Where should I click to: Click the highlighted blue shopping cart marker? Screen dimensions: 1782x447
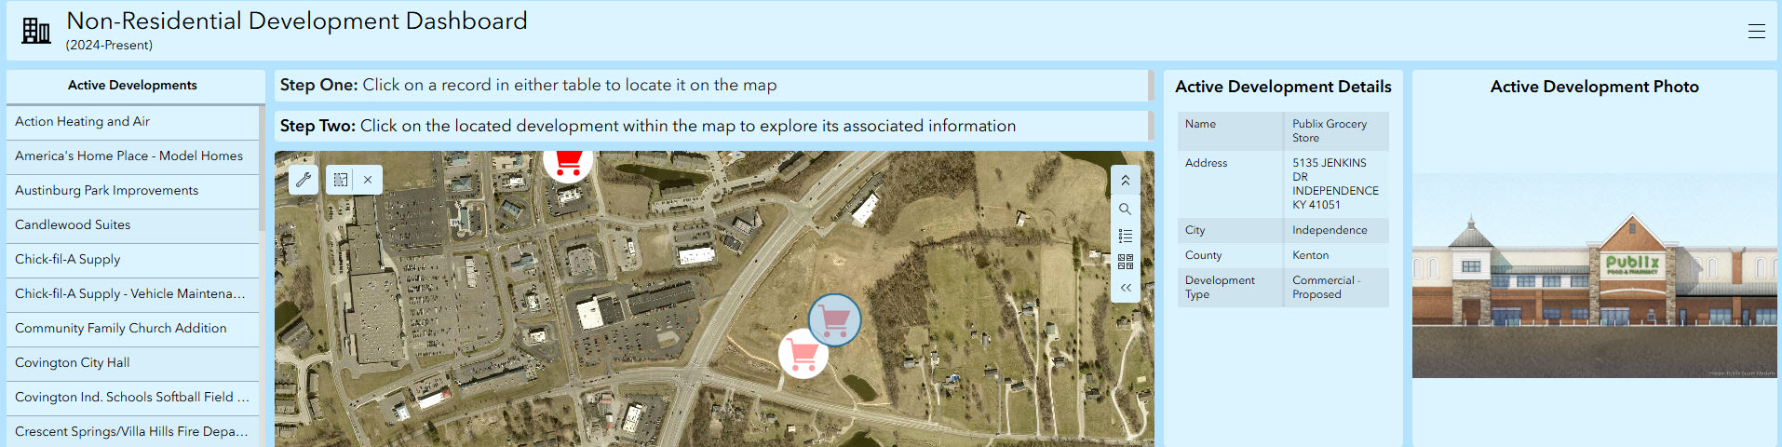pos(834,319)
